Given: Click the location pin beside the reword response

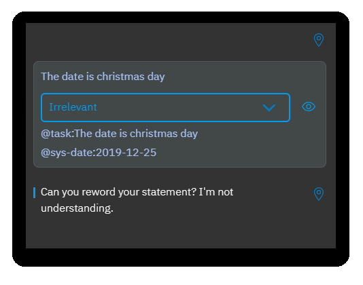Looking at the screenshot, I should coord(319,194).
